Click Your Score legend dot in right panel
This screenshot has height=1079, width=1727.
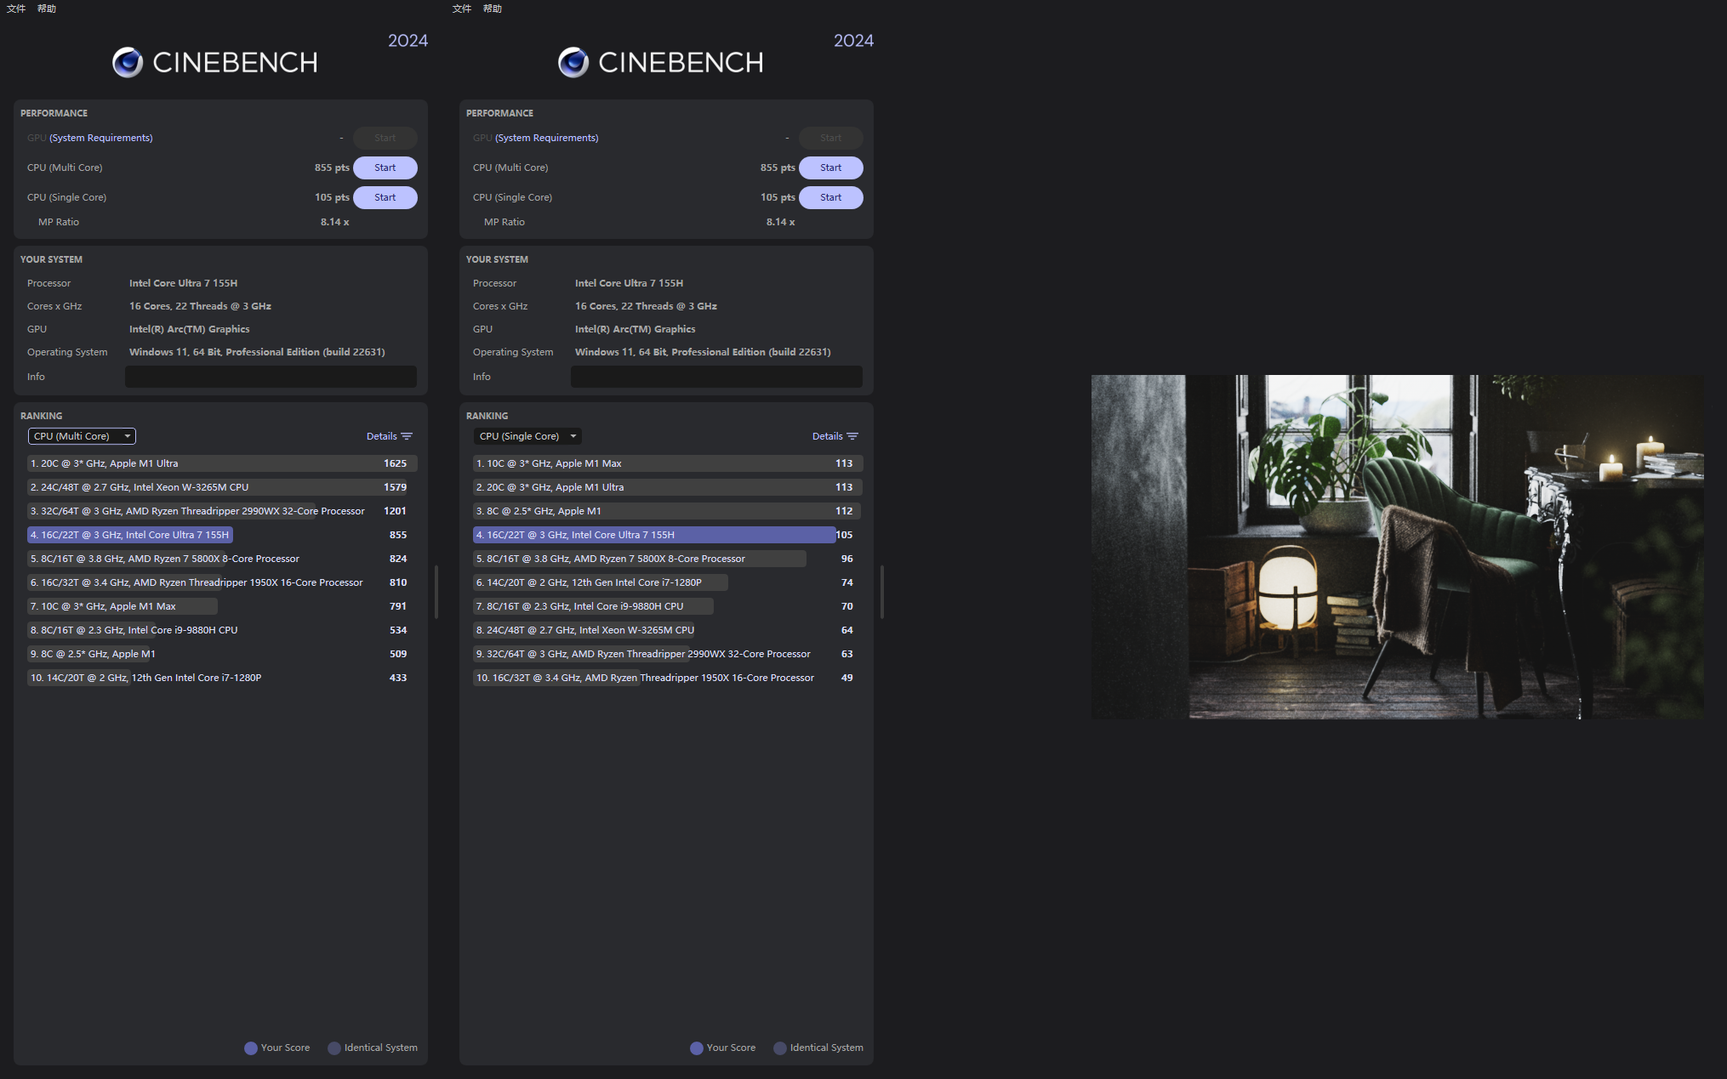tap(697, 1048)
